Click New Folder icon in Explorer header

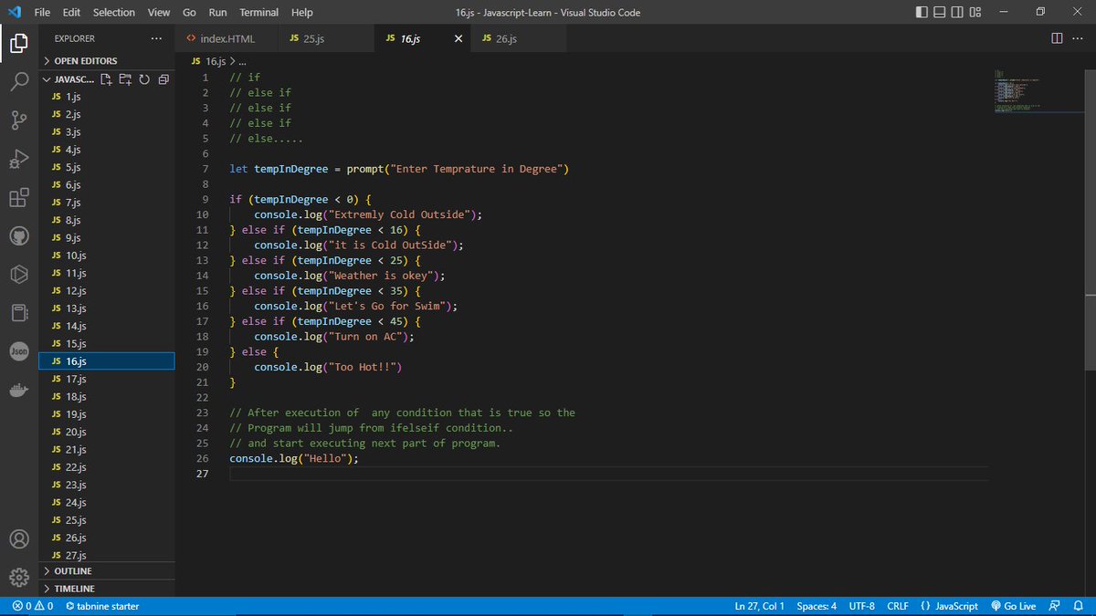coord(125,79)
